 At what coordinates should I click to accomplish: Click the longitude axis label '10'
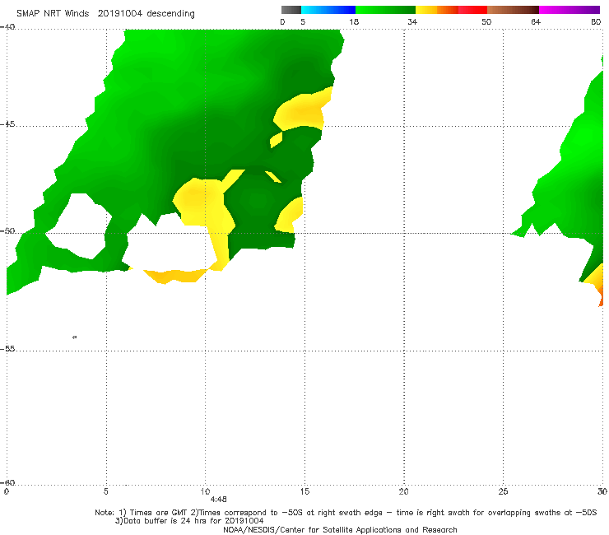205,491
